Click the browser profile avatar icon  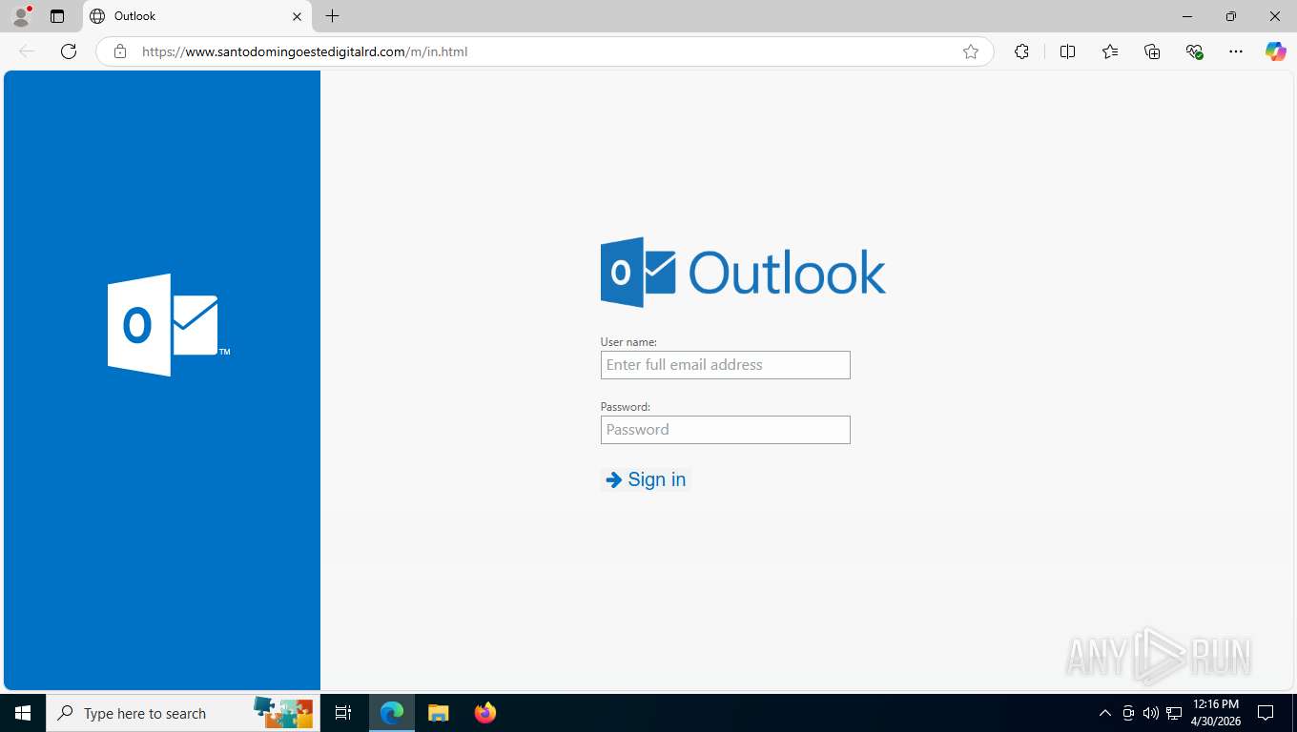[x=21, y=16]
